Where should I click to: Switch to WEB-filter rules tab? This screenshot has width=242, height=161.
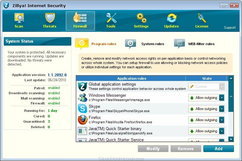[x=201, y=44]
